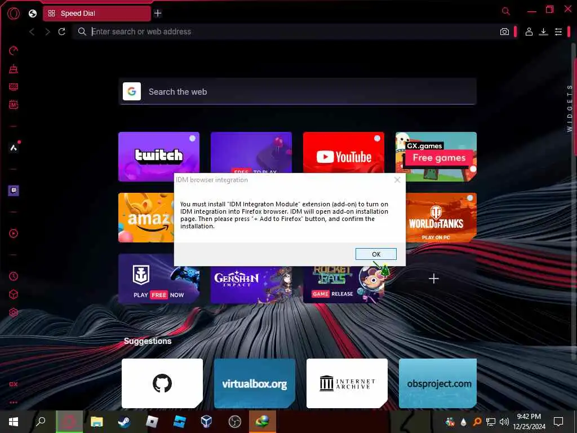Open the Internet Archive suggestion tile
Screen dimensions: 577x433
click(x=347, y=383)
